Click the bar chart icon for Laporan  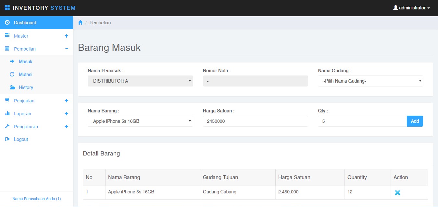click(x=7, y=114)
